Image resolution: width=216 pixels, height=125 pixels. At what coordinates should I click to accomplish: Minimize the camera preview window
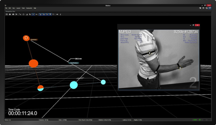click(x=190, y=25)
